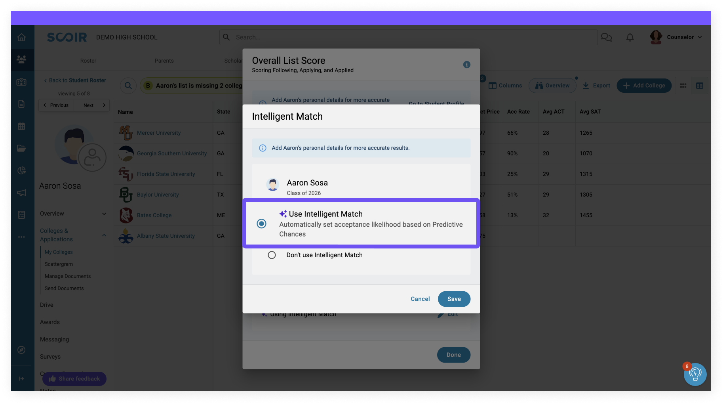The width and height of the screenshot is (725, 405).
Task: Open Albany State University link
Action: click(166, 236)
